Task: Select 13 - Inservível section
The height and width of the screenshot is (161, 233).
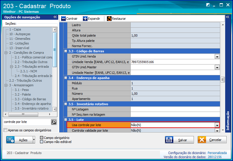Action: tap(19, 48)
